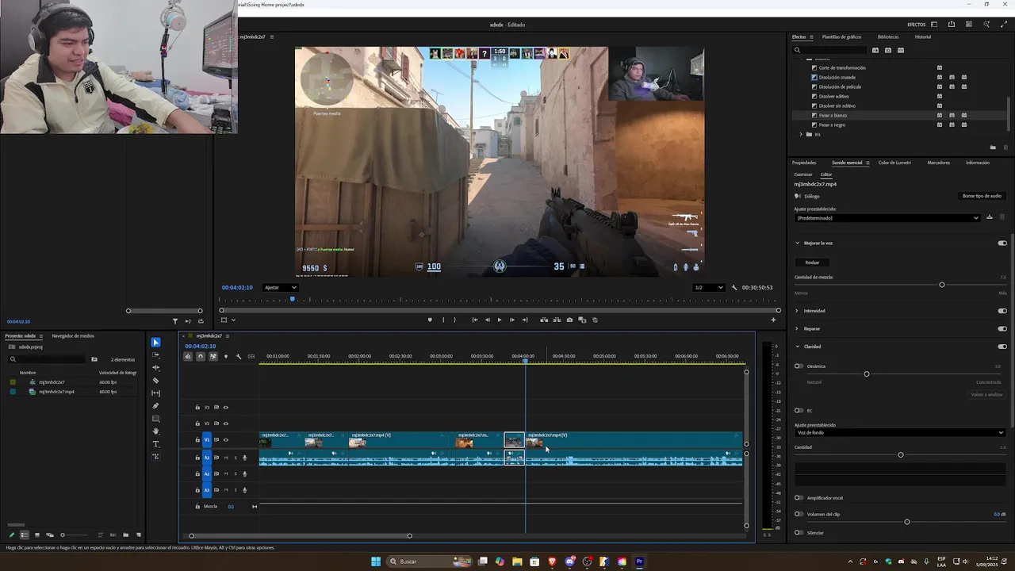Toggle the Intensidad switch
The height and width of the screenshot is (571, 1015).
(x=1002, y=311)
